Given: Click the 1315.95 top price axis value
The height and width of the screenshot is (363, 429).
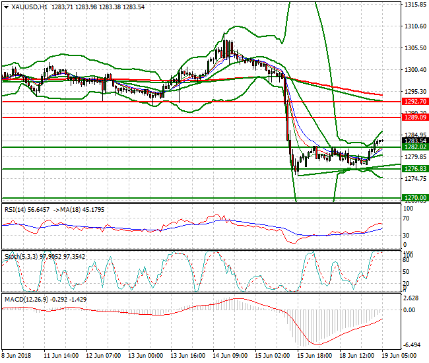Looking at the screenshot, I should 413,5.
